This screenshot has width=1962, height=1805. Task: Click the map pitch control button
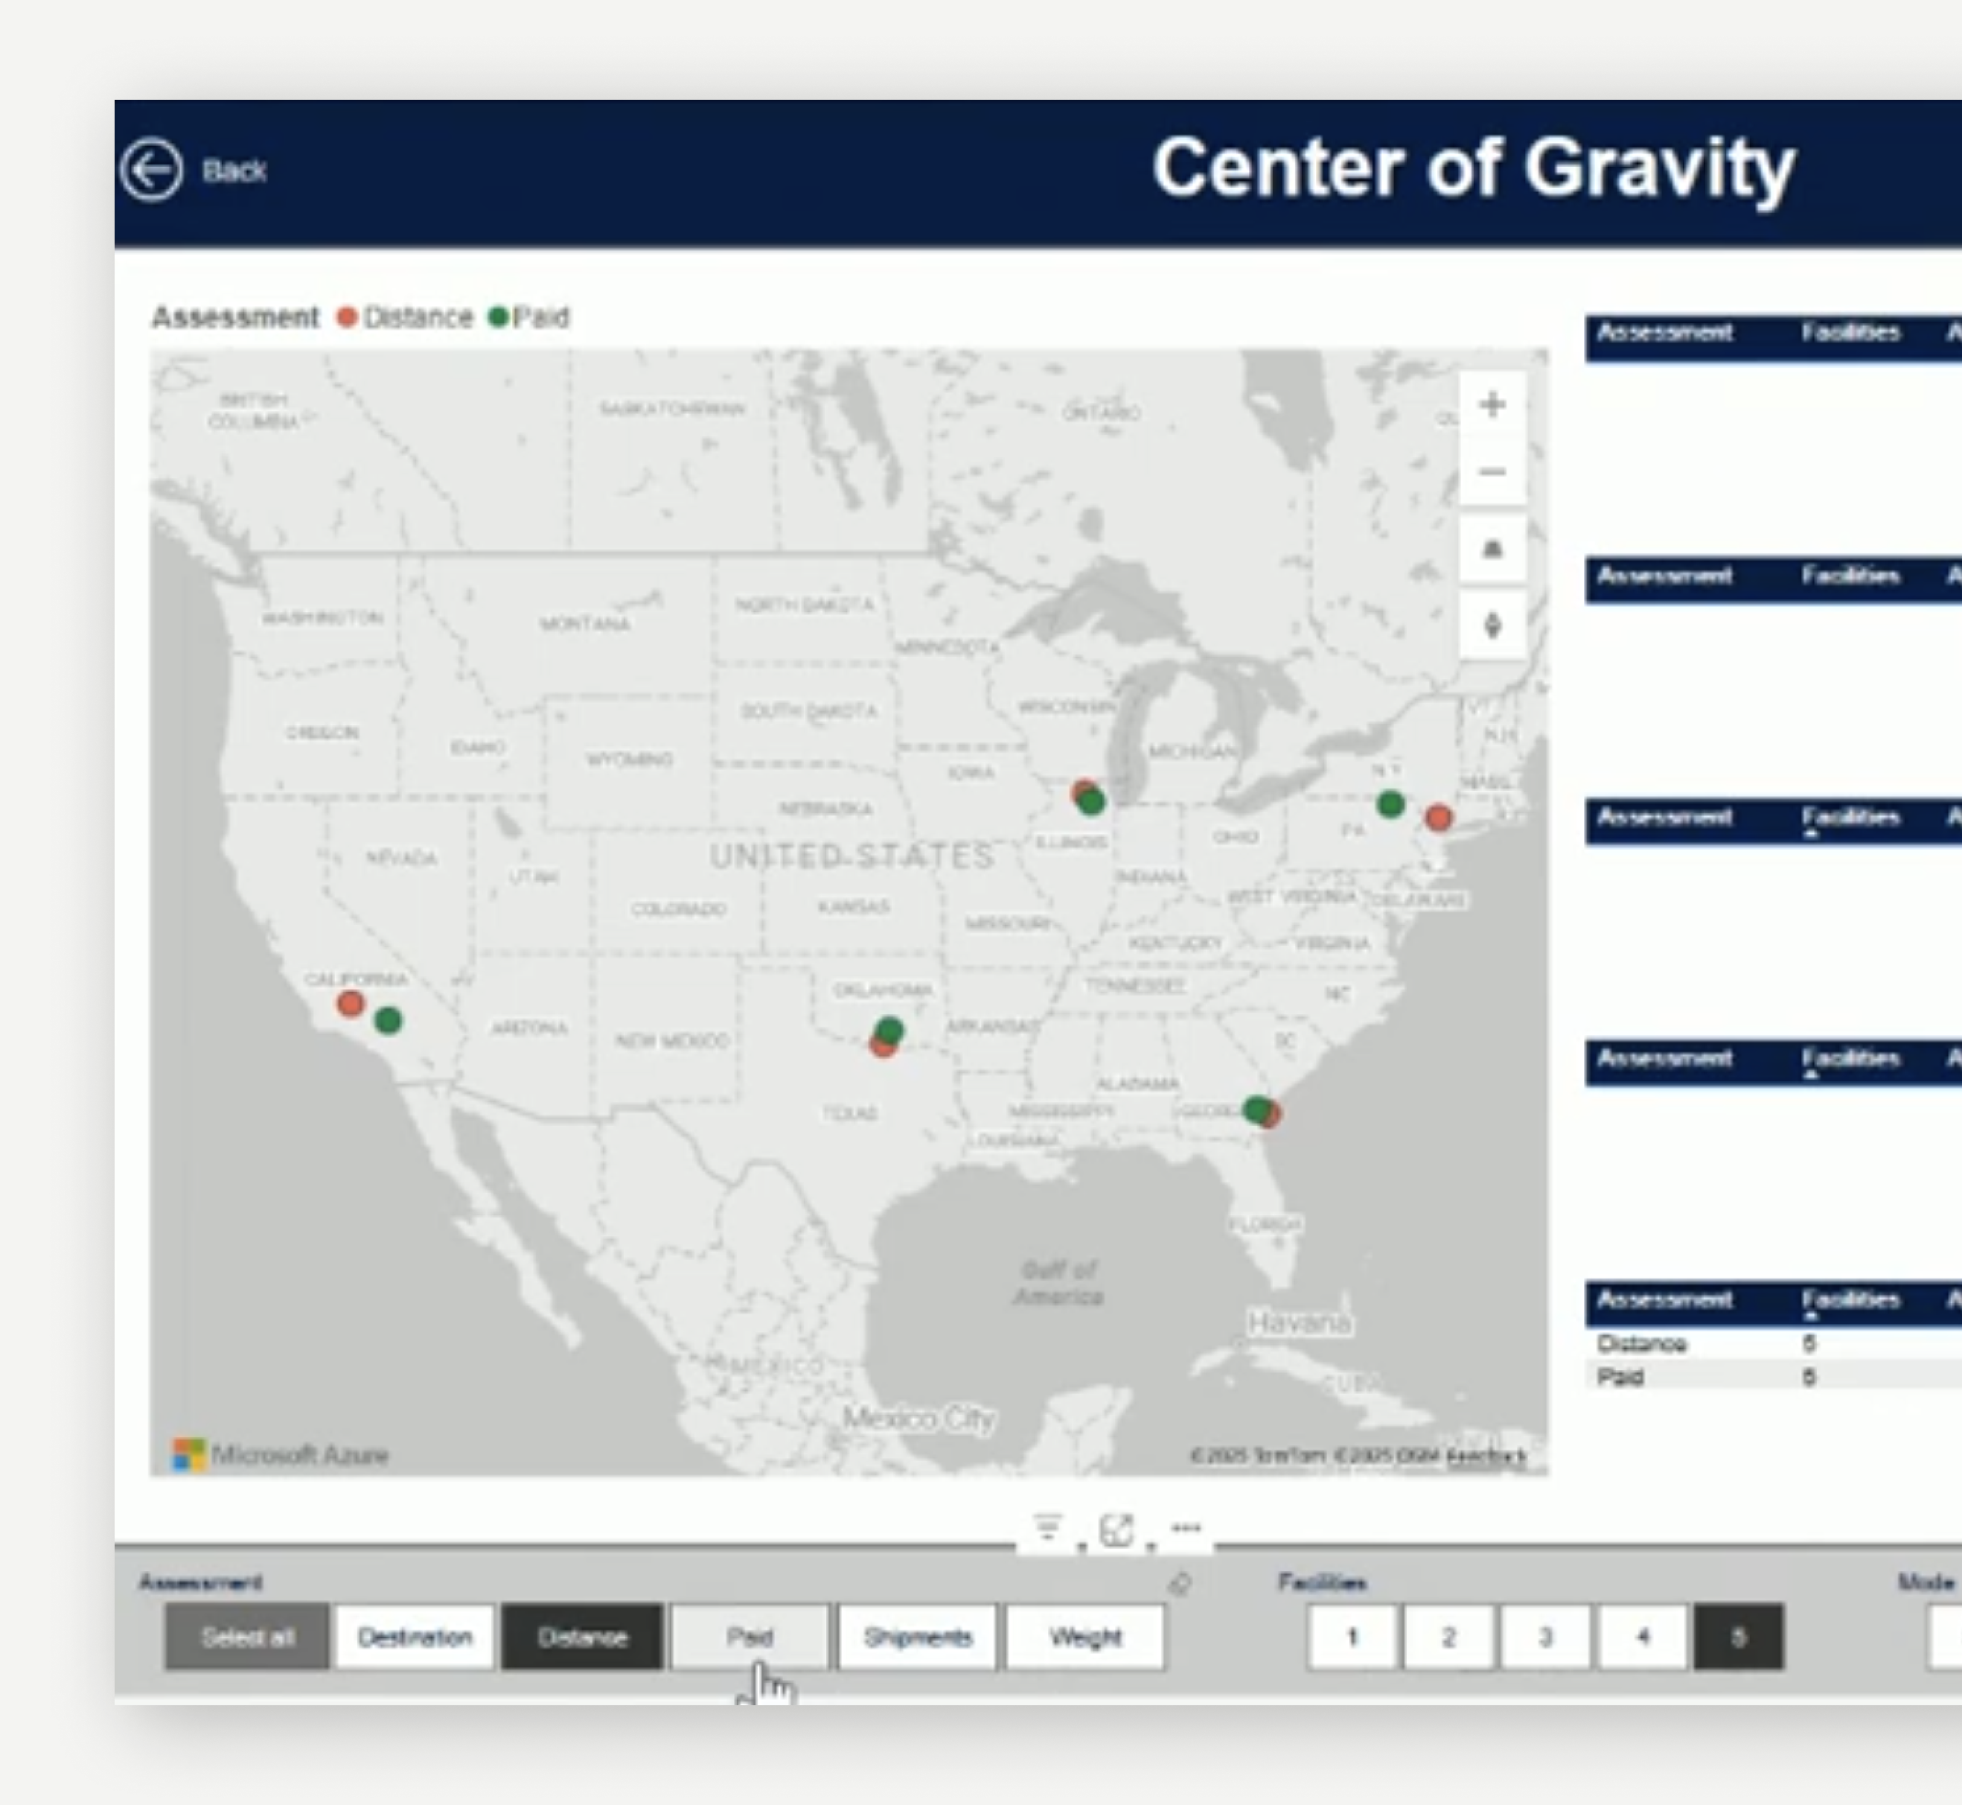1492,549
